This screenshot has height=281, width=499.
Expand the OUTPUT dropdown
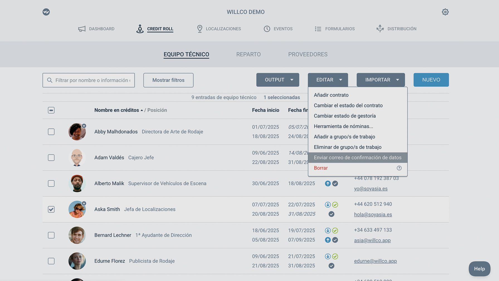[x=278, y=80]
